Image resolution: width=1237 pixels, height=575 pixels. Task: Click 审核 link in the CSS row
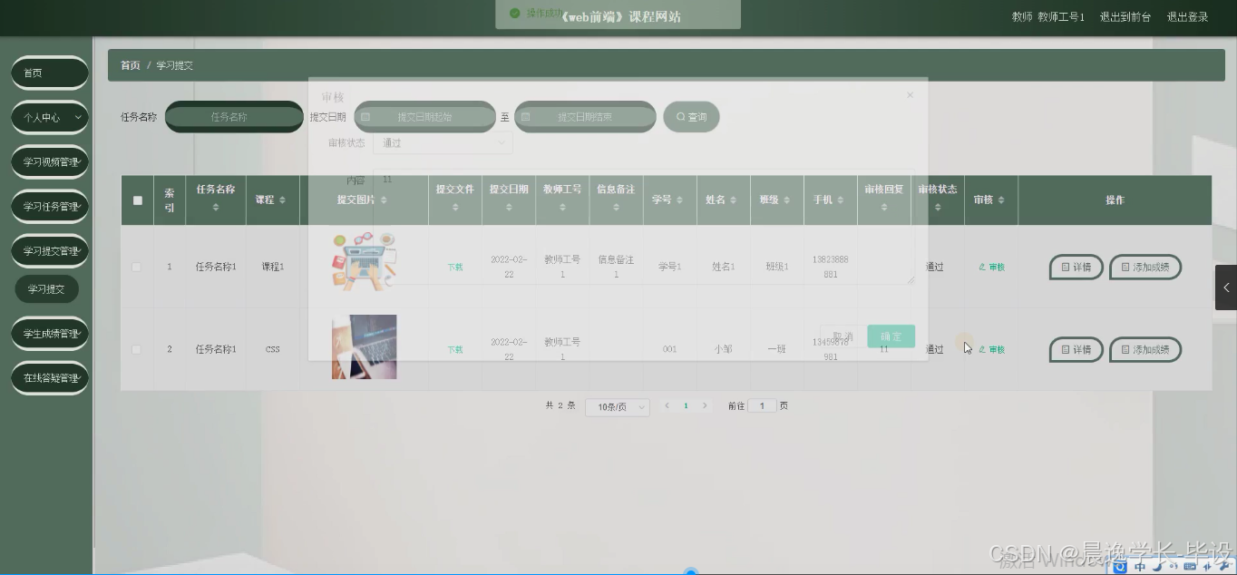click(x=992, y=349)
